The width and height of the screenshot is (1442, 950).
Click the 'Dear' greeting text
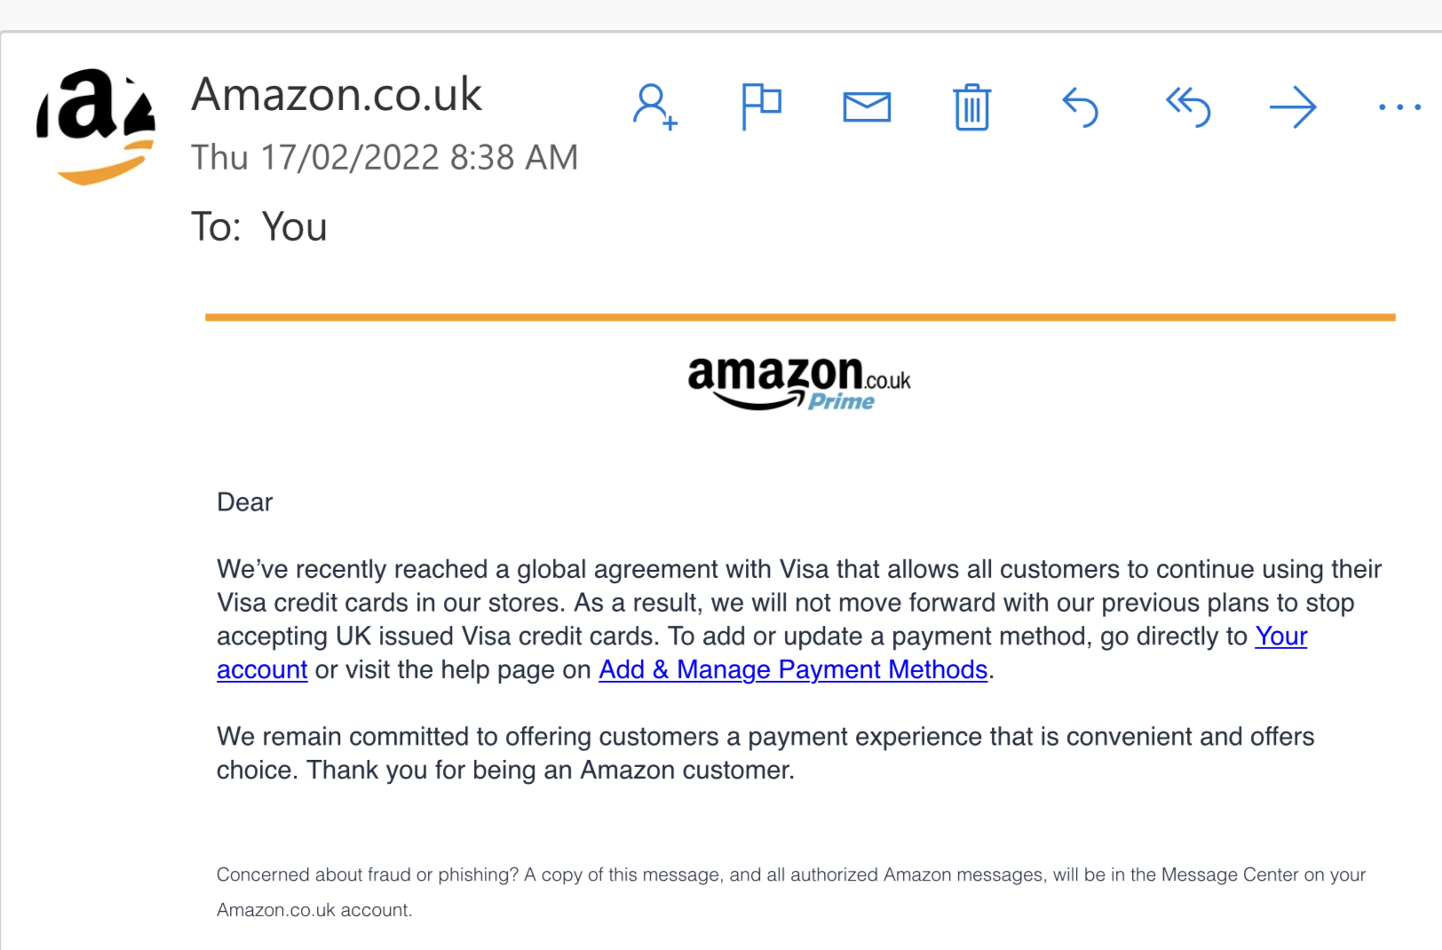[245, 503]
